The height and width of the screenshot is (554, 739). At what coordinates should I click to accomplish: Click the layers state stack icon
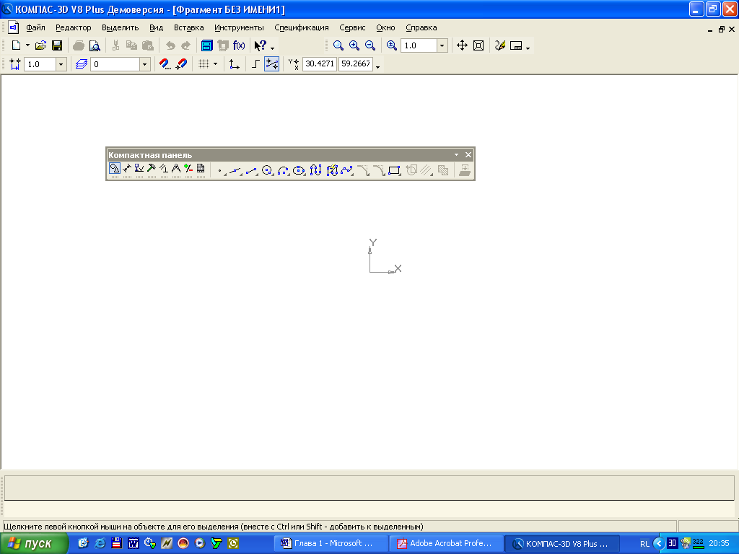82,64
